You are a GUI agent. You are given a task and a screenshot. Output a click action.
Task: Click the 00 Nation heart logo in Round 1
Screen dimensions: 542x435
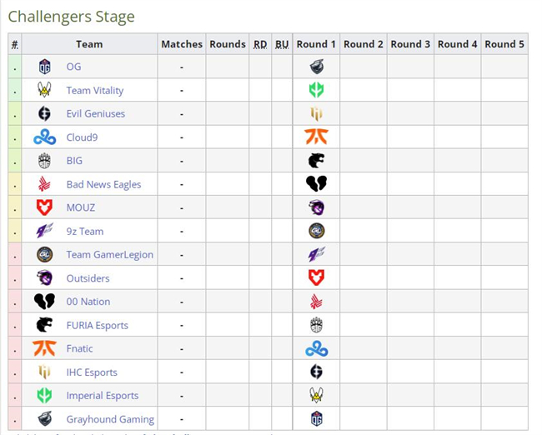317,184
